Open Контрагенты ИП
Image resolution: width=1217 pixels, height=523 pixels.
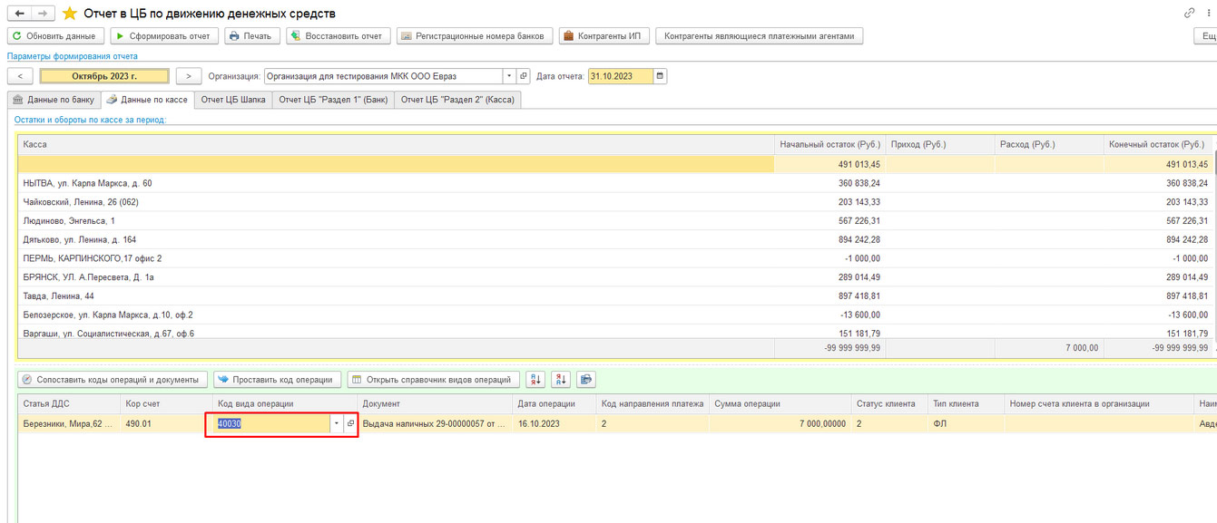tap(604, 36)
